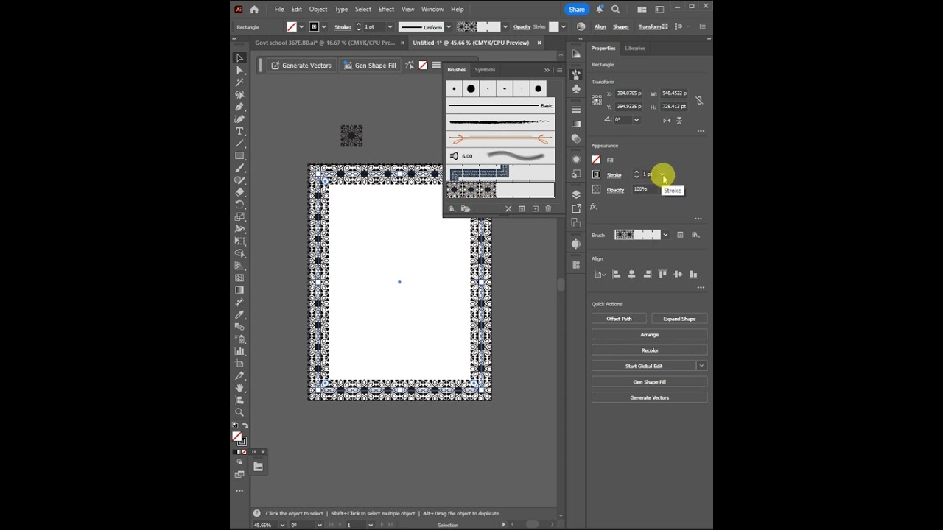Create new brush in Brushes panel

pos(535,209)
